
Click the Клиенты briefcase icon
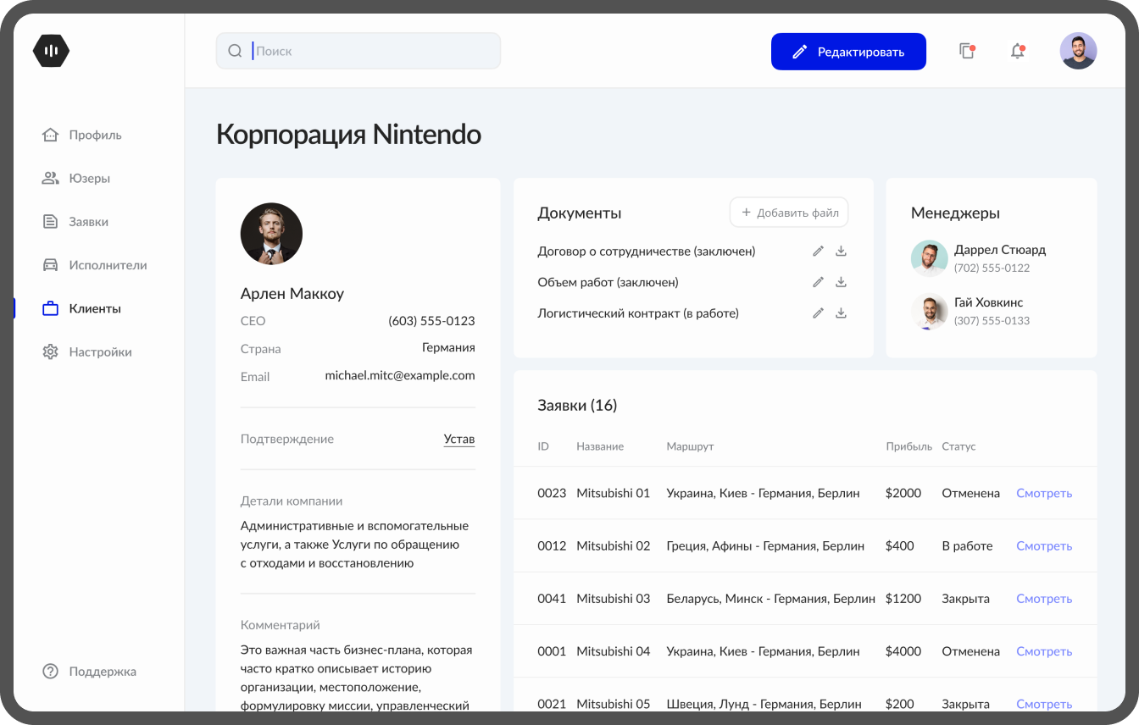pyautogui.click(x=50, y=308)
